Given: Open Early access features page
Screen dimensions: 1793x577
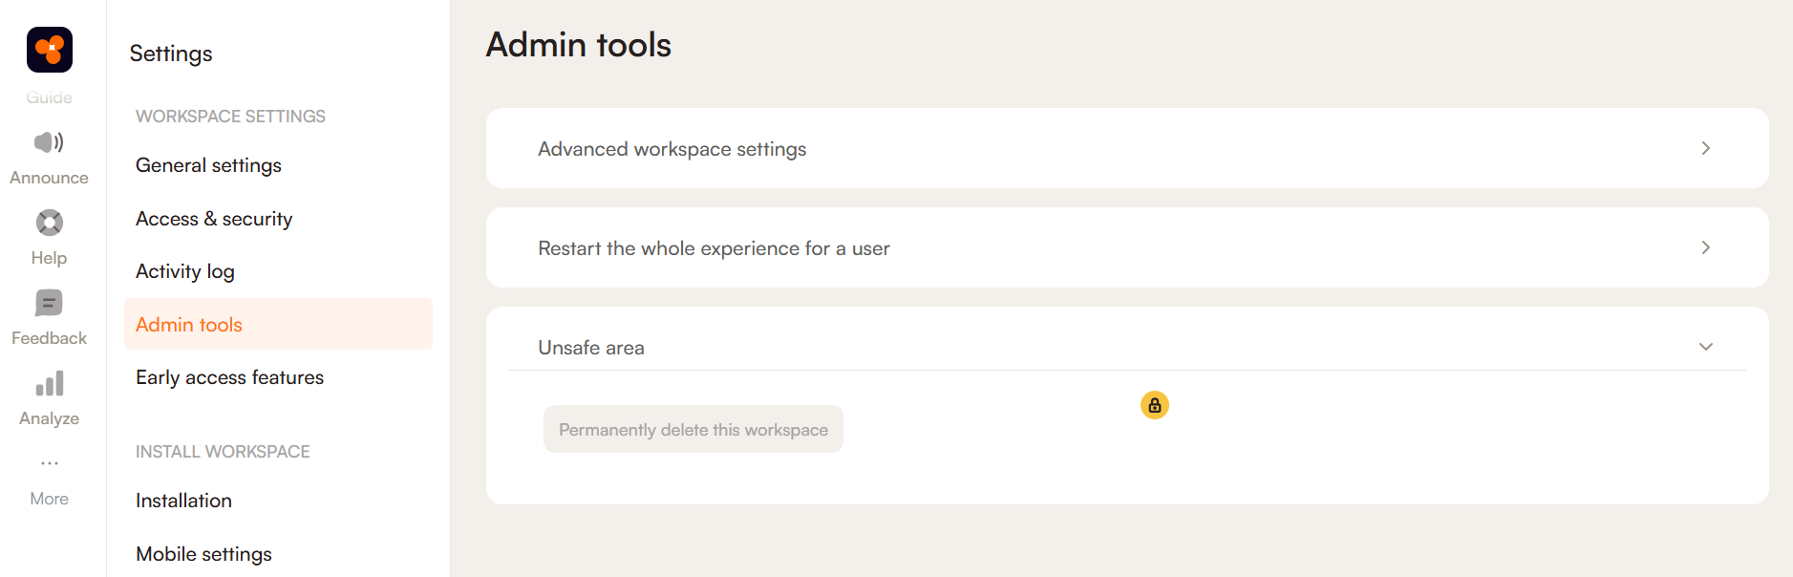Looking at the screenshot, I should (229, 377).
